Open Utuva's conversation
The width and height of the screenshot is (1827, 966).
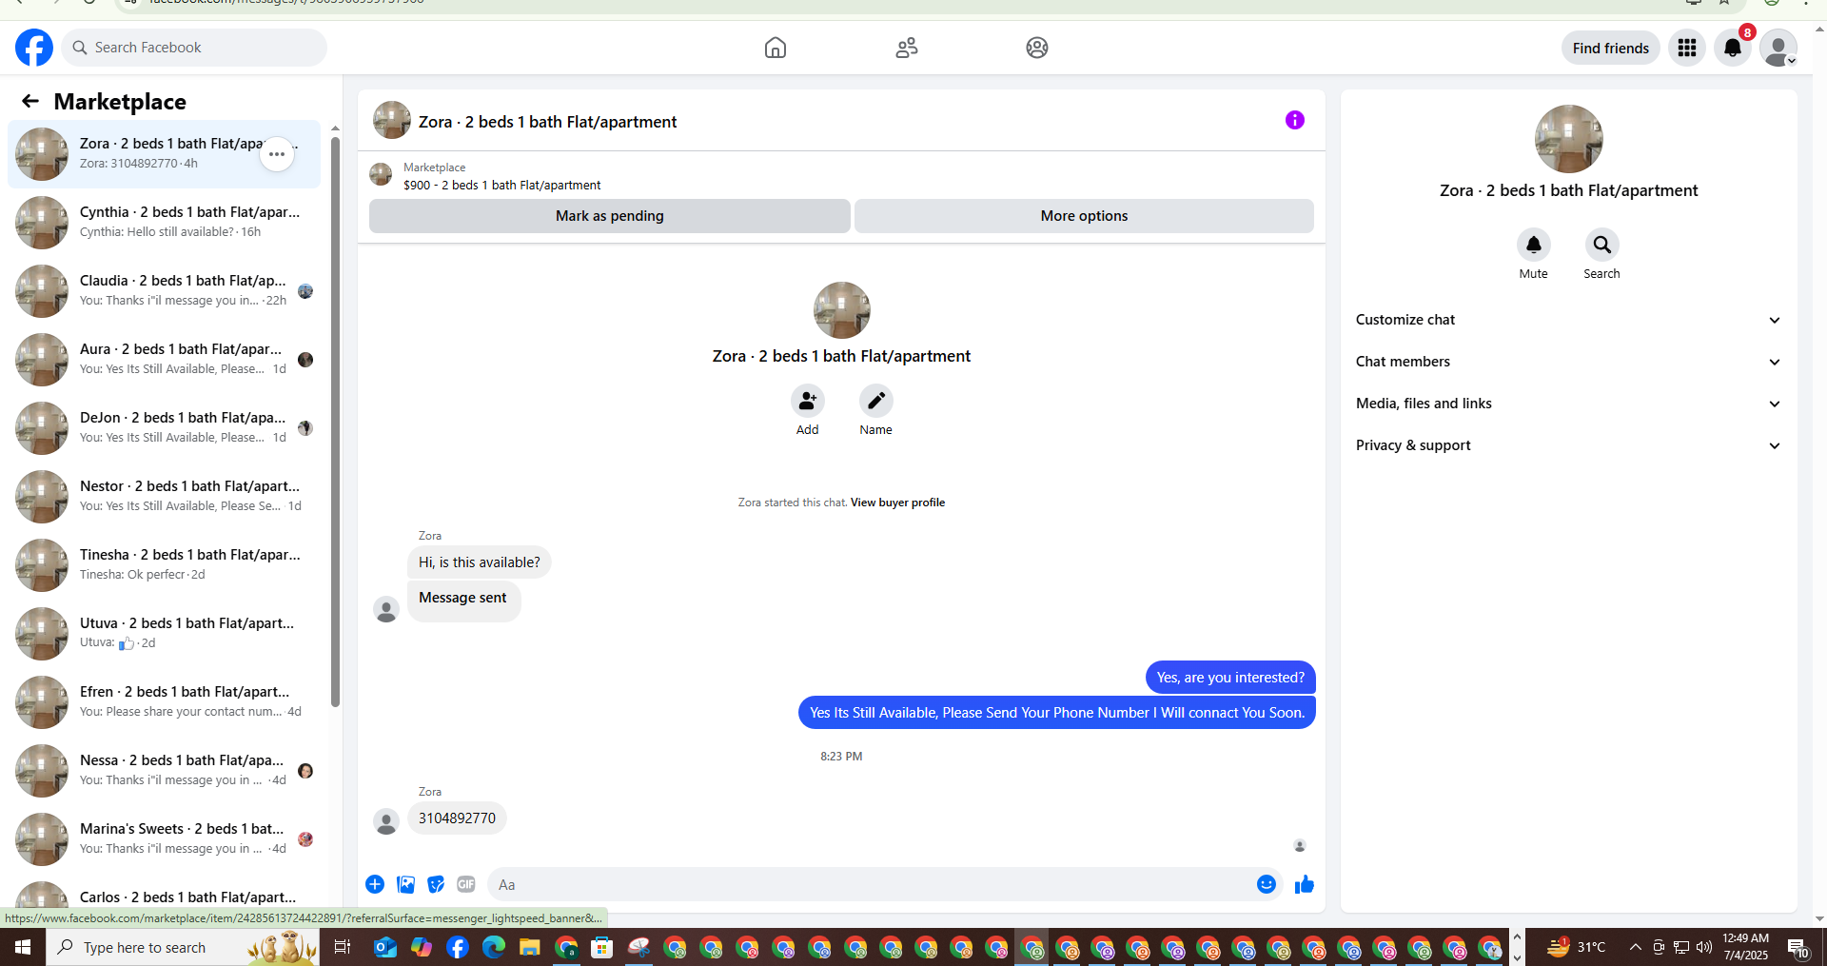click(164, 634)
